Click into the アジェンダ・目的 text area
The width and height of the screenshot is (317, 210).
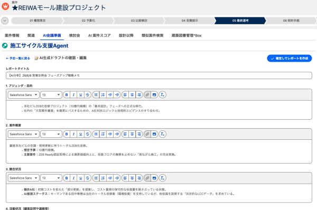click(x=159, y=110)
